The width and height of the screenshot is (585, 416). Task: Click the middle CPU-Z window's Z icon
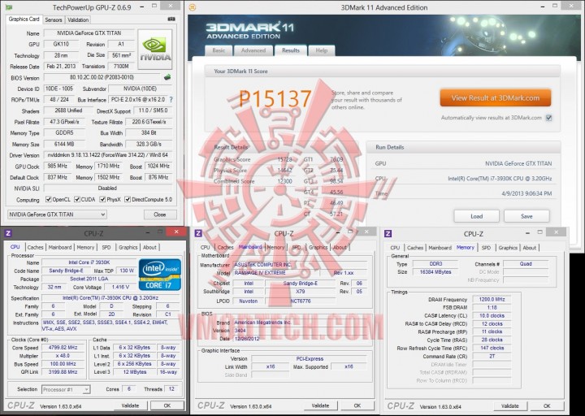coord(198,233)
